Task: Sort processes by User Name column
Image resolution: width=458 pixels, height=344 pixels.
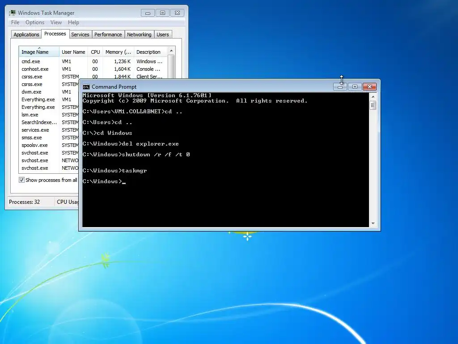Action: pos(73,52)
